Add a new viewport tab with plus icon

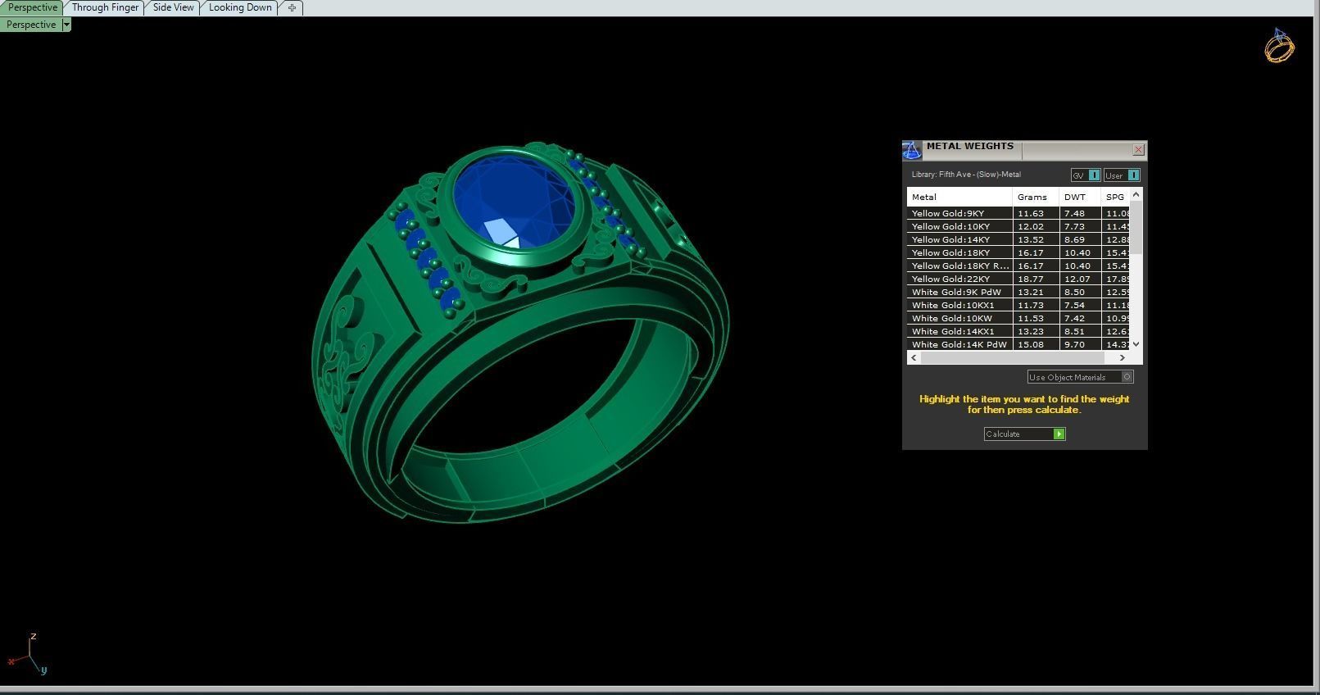[292, 7]
